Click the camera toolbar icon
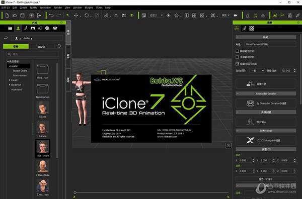The width and height of the screenshot is (302, 199). click(236, 16)
